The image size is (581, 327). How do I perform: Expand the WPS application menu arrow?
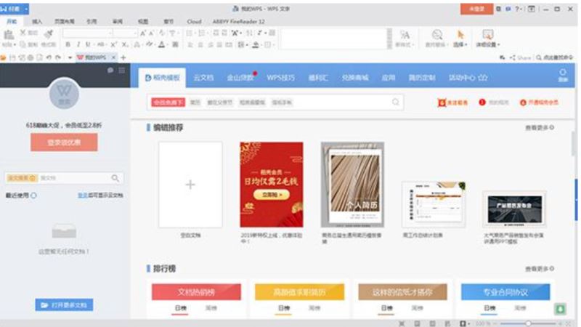click(26, 9)
